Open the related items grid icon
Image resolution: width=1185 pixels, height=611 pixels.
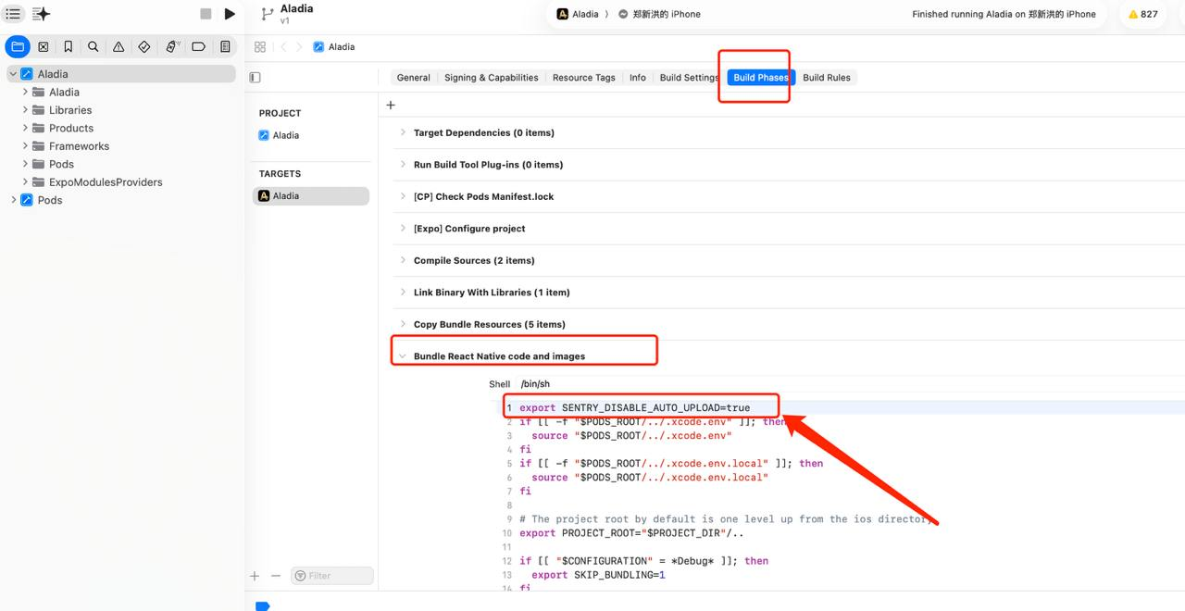tap(260, 46)
